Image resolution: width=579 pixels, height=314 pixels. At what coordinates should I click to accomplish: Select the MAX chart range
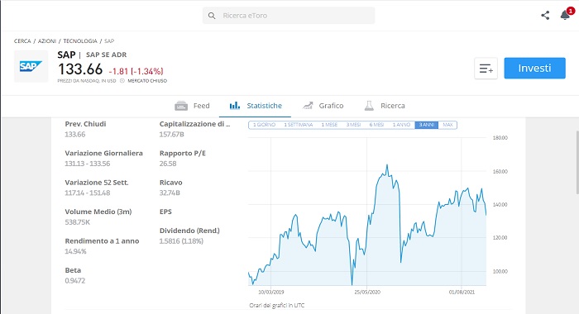tap(447, 125)
